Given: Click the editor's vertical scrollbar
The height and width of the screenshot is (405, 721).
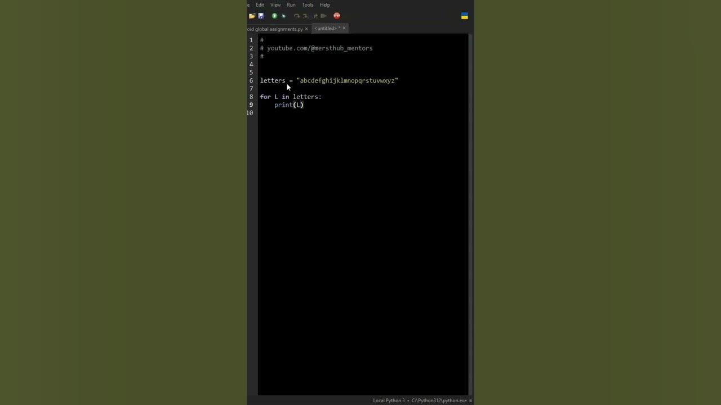Looking at the screenshot, I should tap(470, 214).
